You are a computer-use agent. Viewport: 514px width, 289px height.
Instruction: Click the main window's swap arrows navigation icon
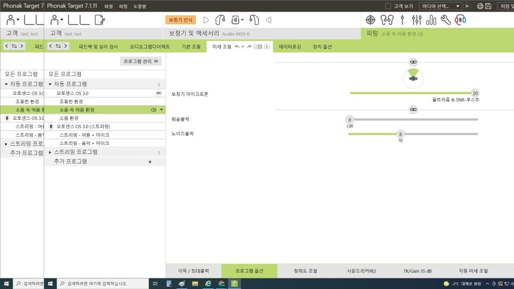pos(58,46)
